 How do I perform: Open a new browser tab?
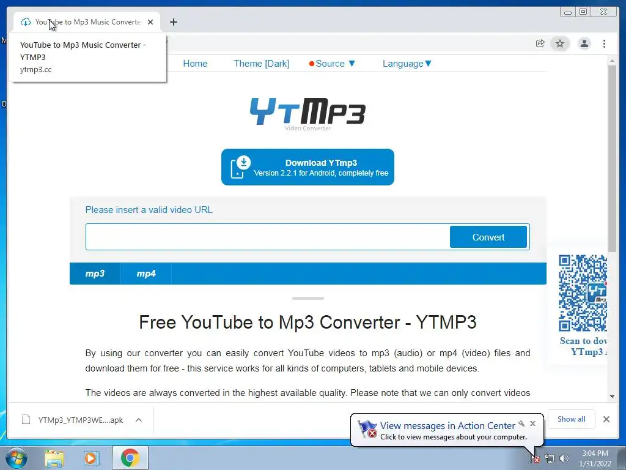click(173, 22)
